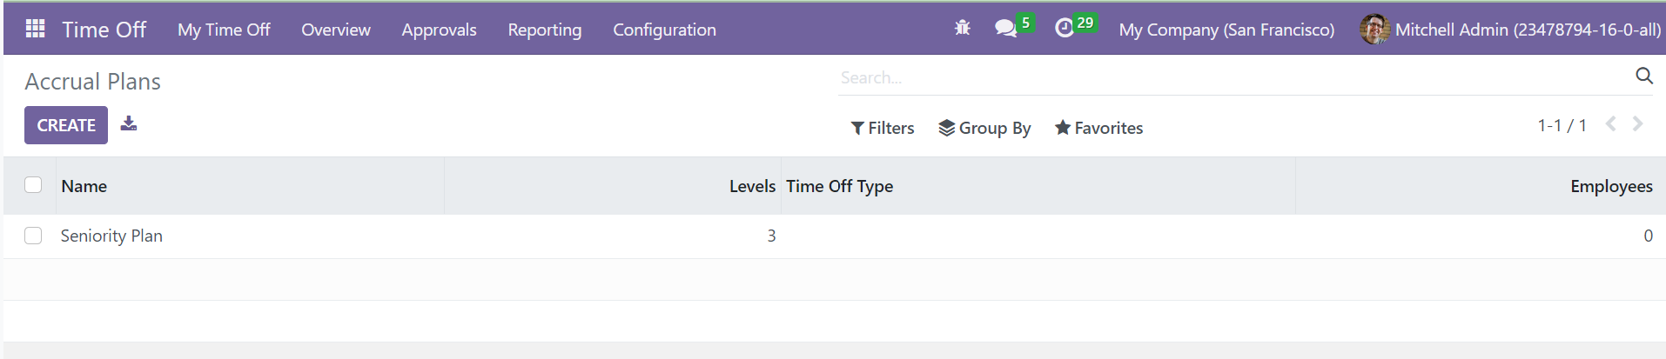Focus the Search input field

click(1234, 77)
